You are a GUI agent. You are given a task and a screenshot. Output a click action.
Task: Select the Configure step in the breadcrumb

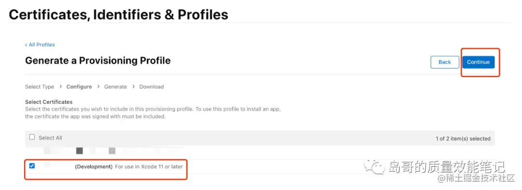[79, 87]
